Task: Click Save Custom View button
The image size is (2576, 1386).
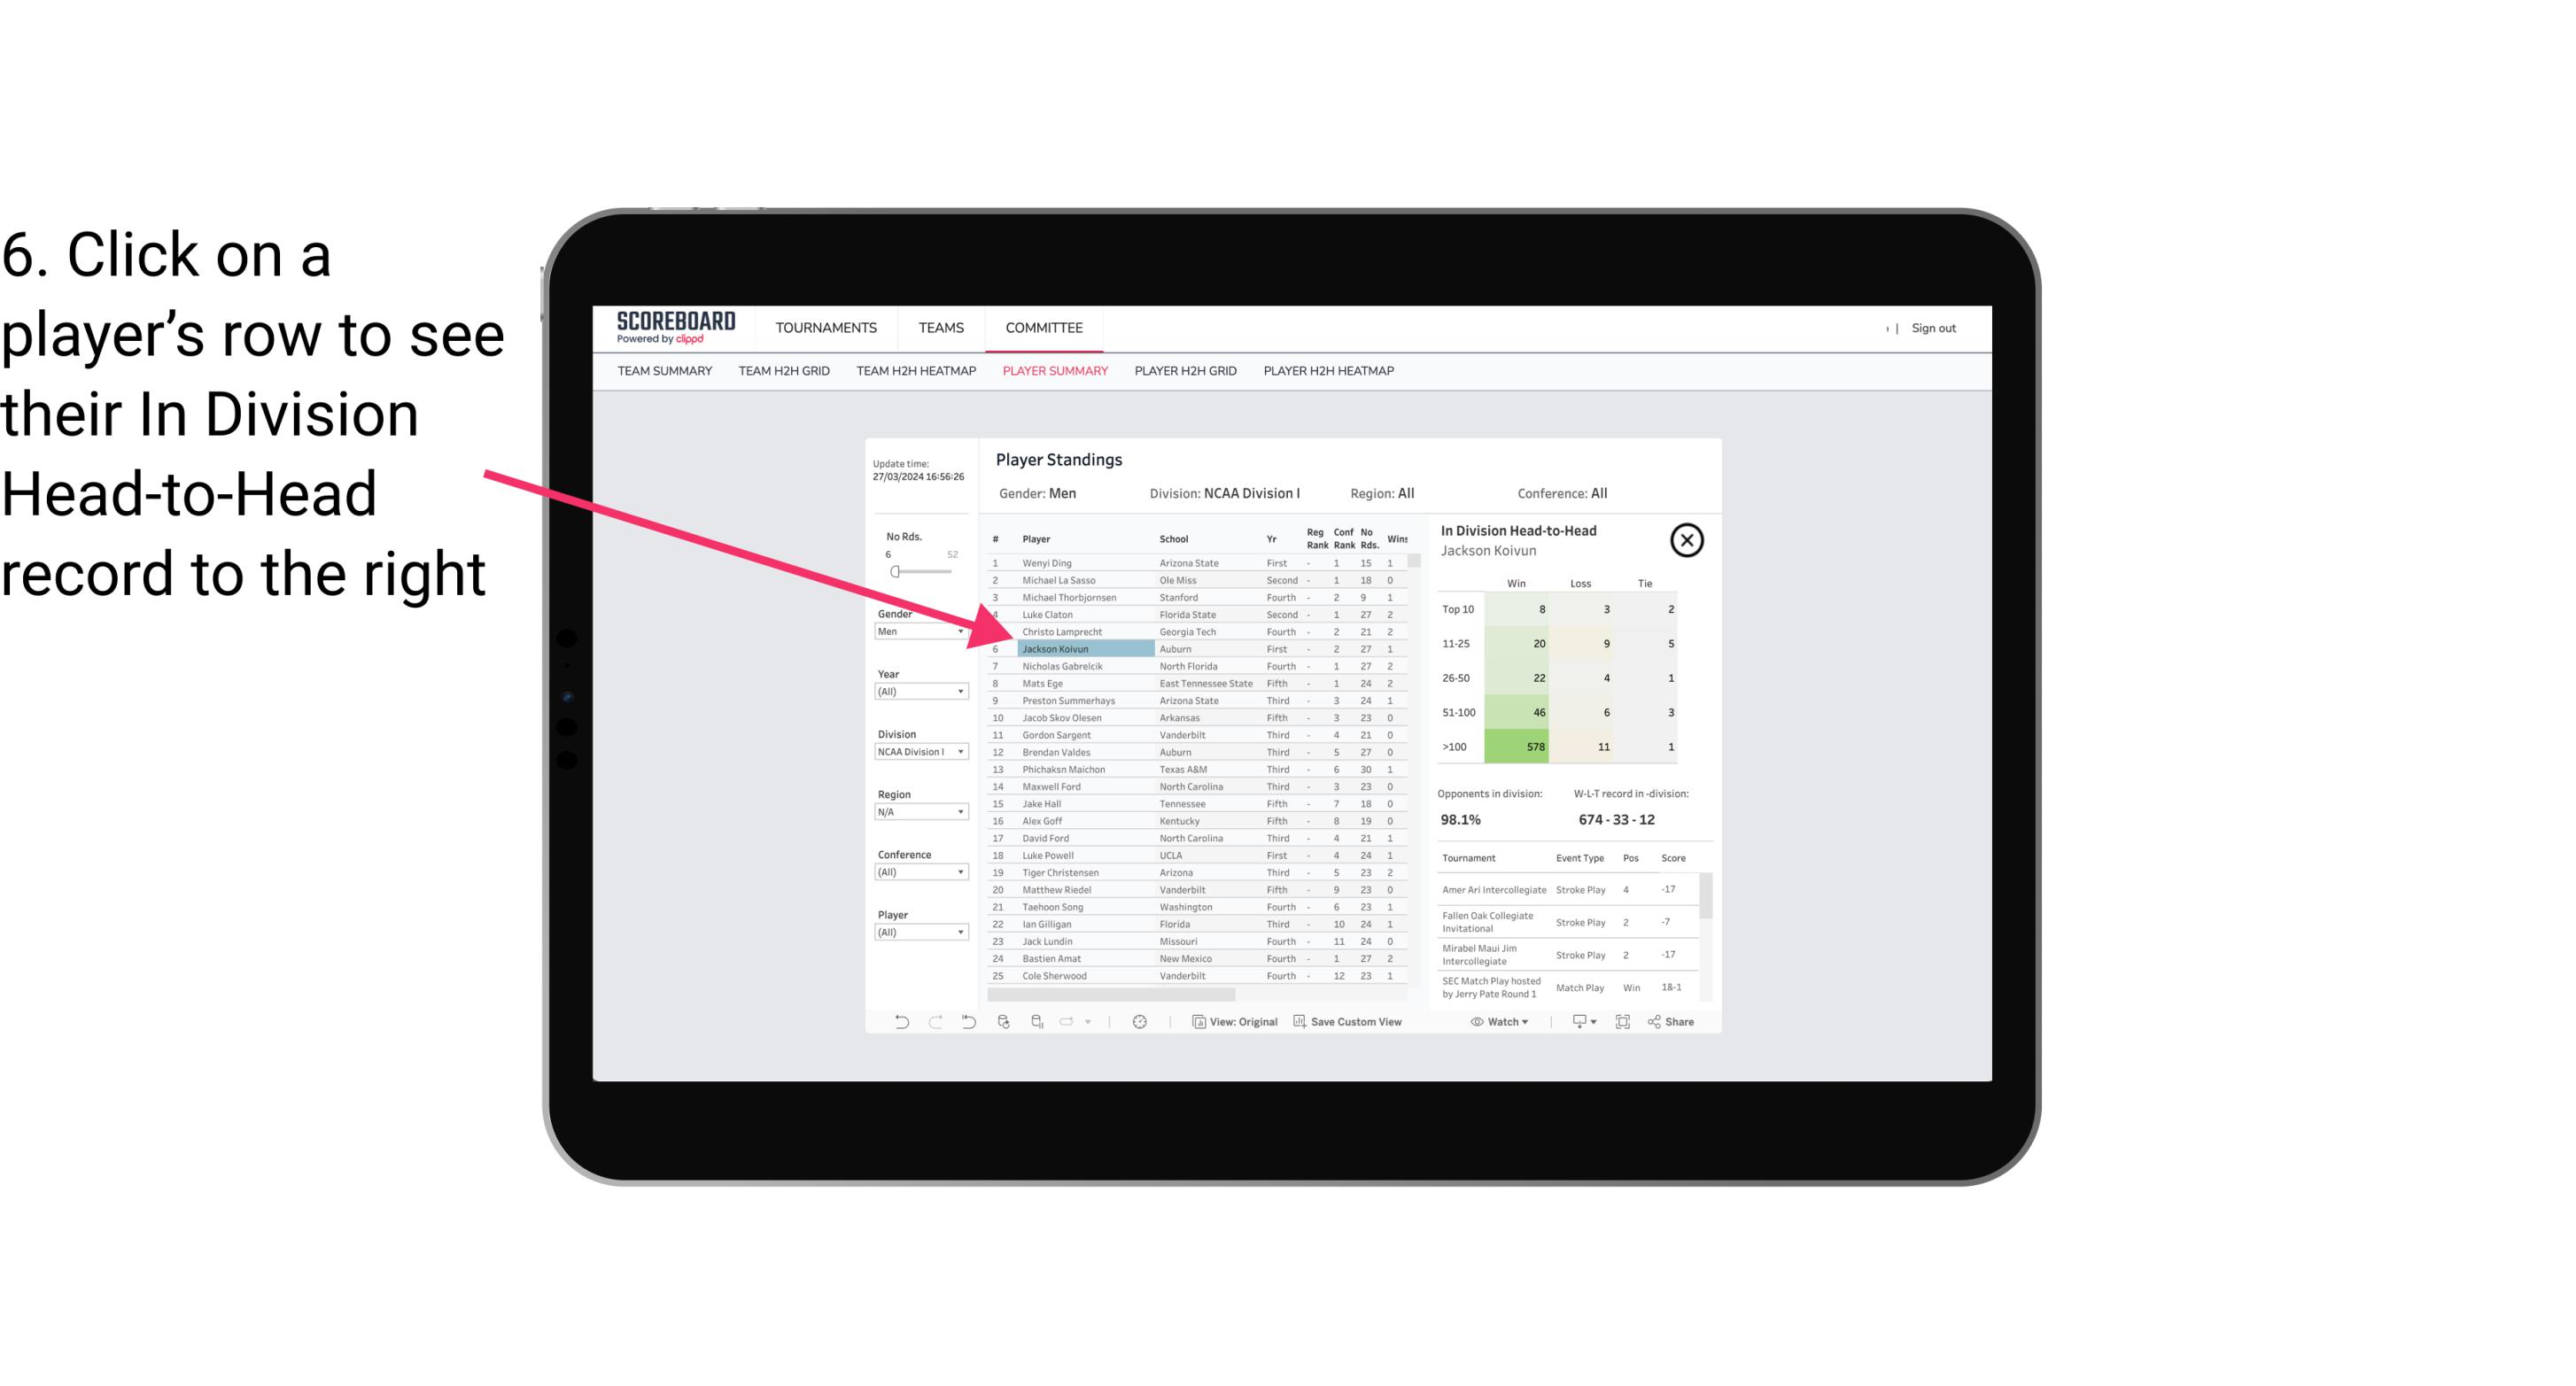Action: coord(1348,1022)
